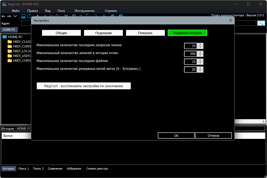Click the magnifier search button beside the address bar
The image size is (267, 178).
(261, 23)
